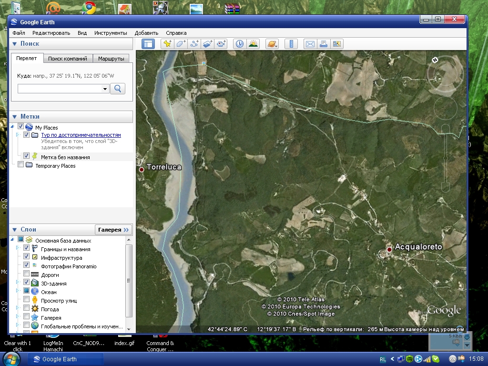View in Google Maps toolbar icon
The height and width of the screenshot is (366, 488).
point(337,44)
